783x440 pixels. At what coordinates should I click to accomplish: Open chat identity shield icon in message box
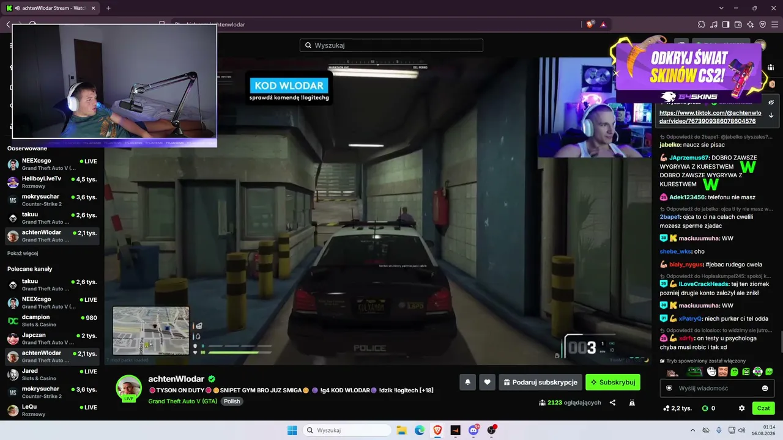[669, 388]
